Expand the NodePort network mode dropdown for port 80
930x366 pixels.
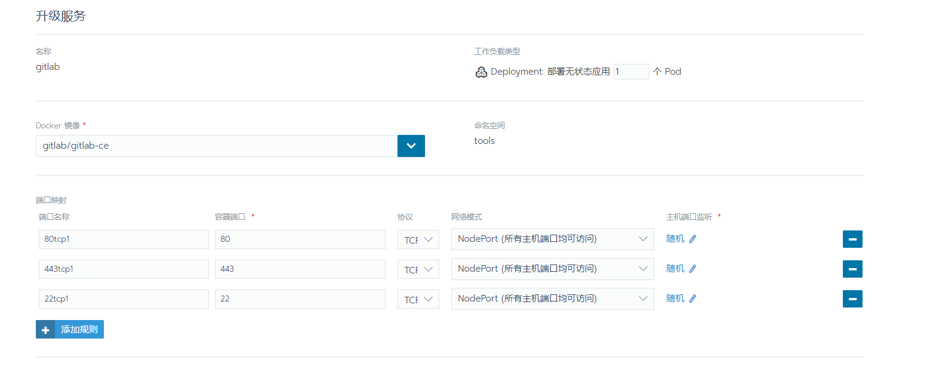point(552,239)
